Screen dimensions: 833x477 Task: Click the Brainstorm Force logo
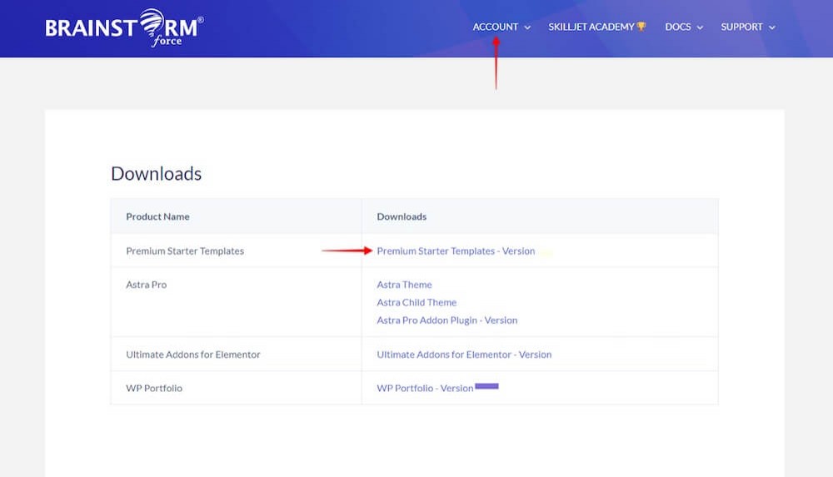(124, 27)
